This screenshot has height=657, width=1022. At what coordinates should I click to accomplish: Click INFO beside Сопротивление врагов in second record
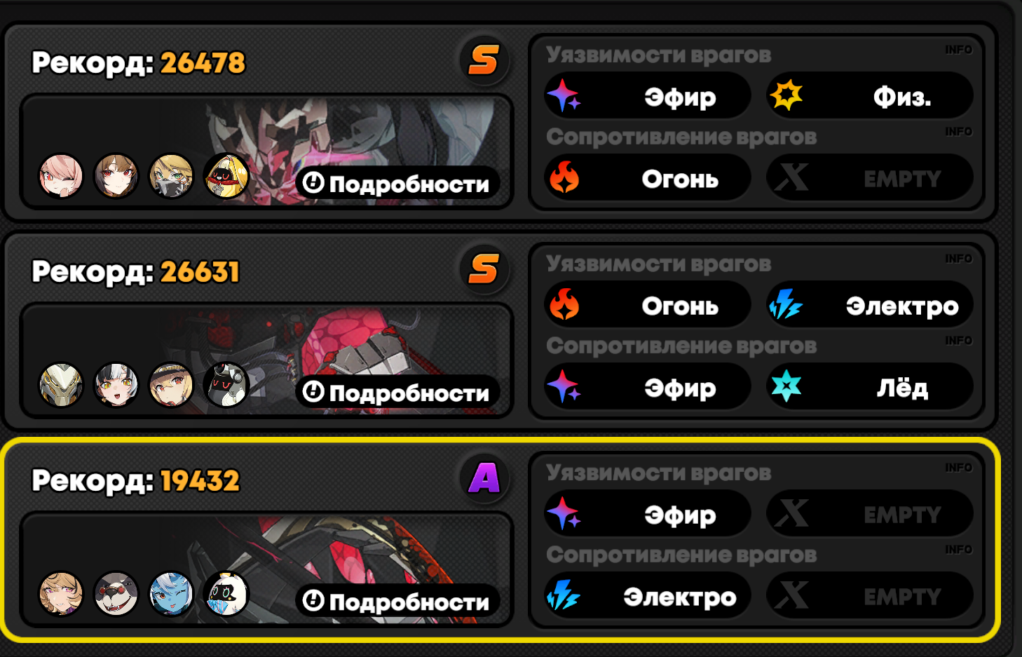(958, 341)
